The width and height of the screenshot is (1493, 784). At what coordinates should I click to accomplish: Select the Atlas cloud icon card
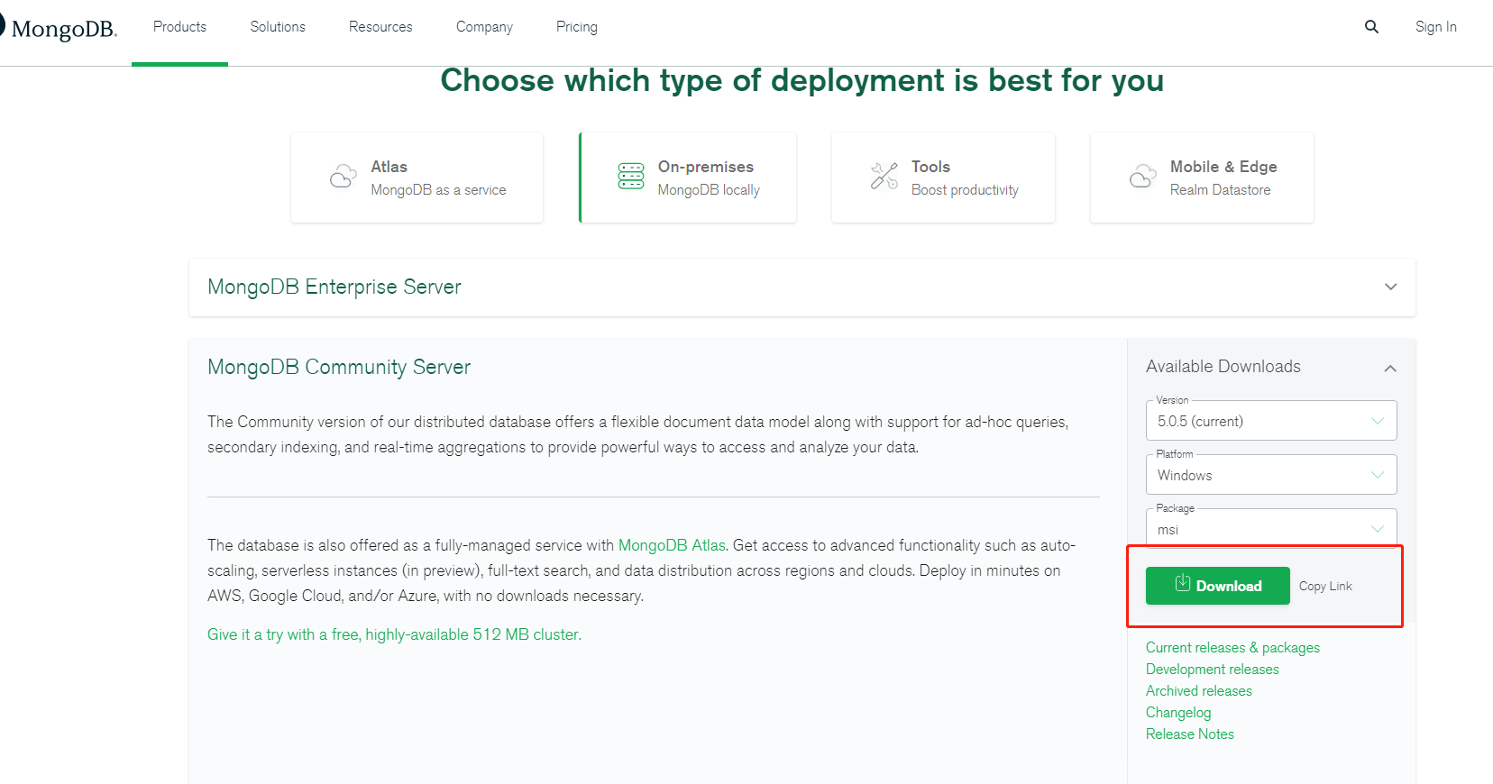pyautogui.click(x=417, y=178)
